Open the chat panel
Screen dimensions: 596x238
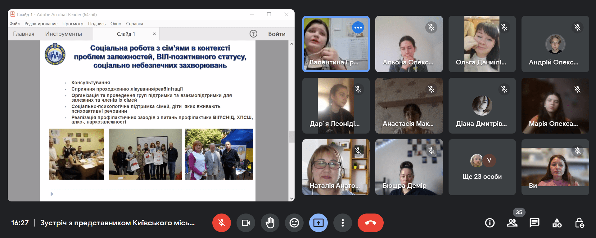point(535,223)
